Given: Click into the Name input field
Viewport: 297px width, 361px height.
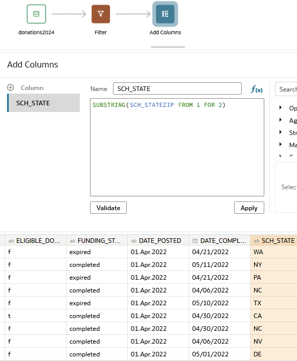Looking at the screenshot, I should 177,88.
